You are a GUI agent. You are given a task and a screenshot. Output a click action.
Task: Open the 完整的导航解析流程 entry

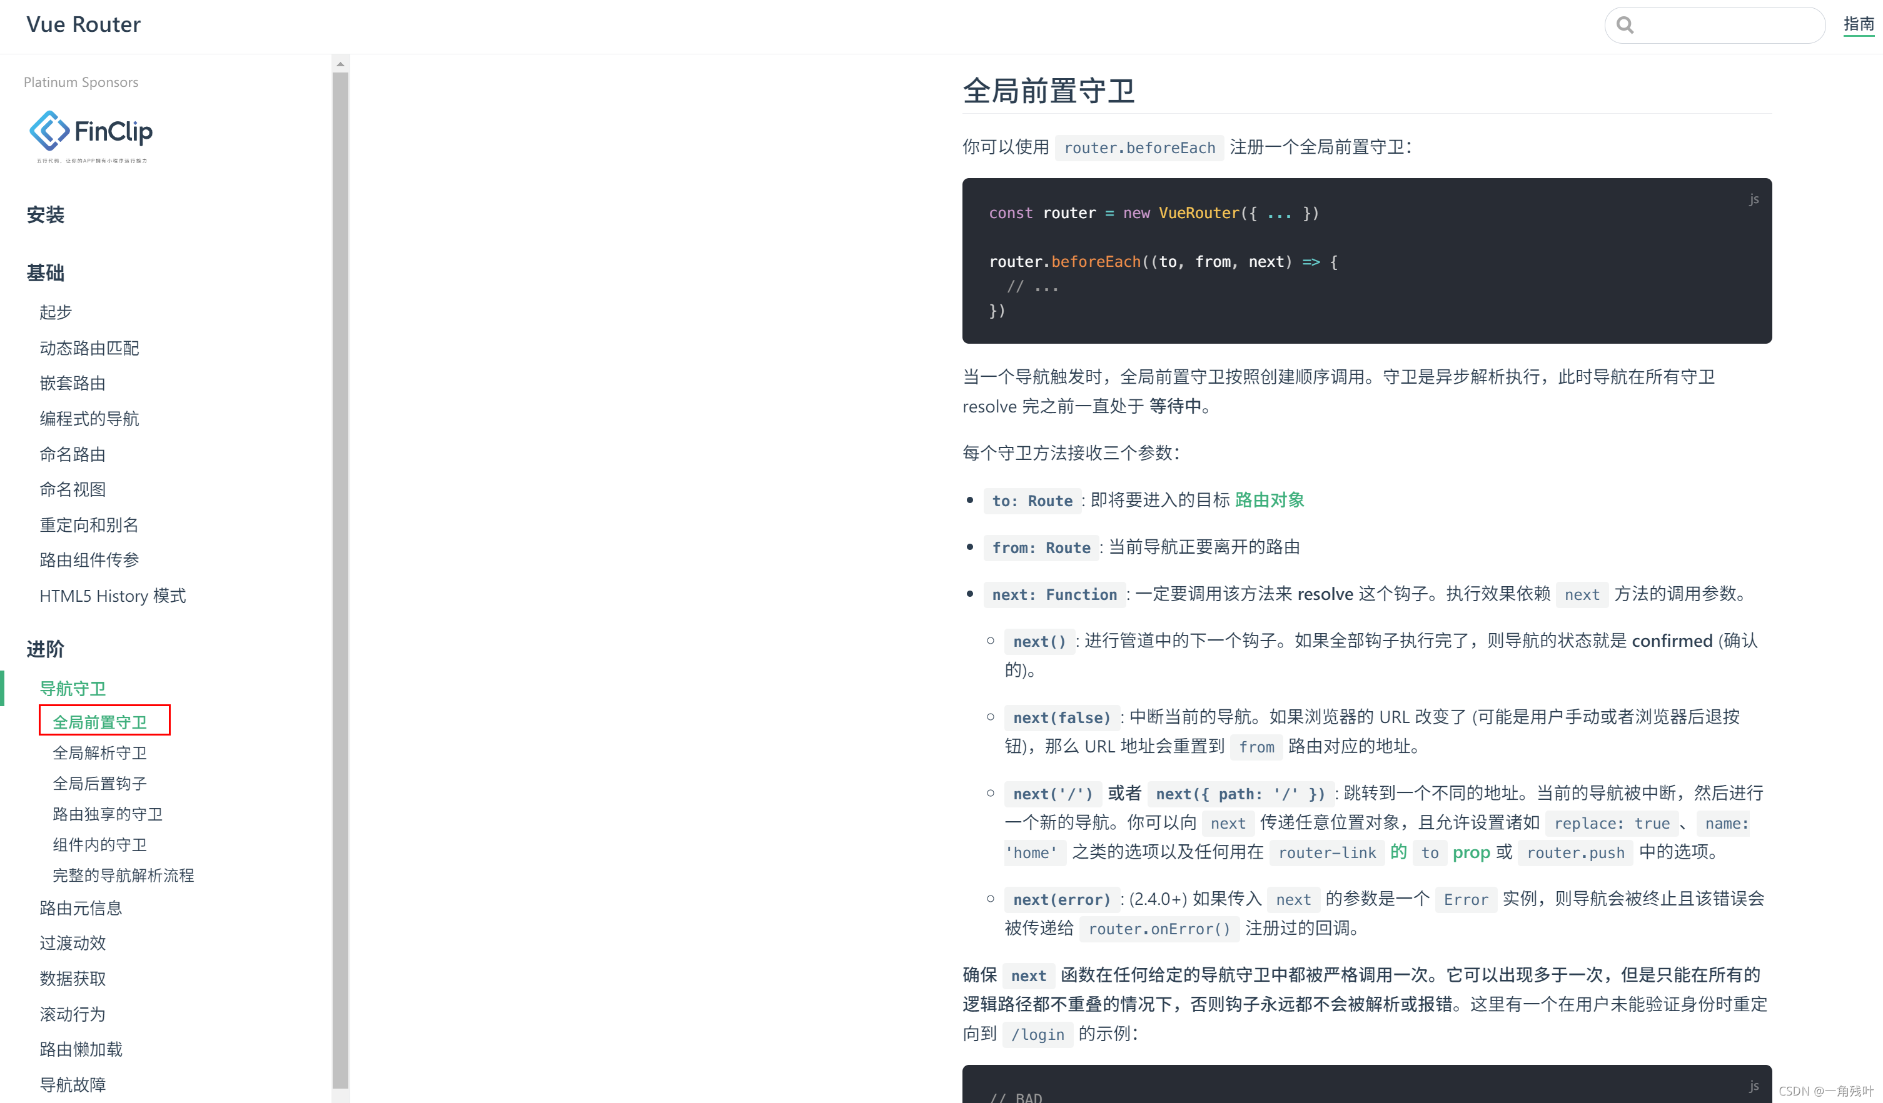124,876
